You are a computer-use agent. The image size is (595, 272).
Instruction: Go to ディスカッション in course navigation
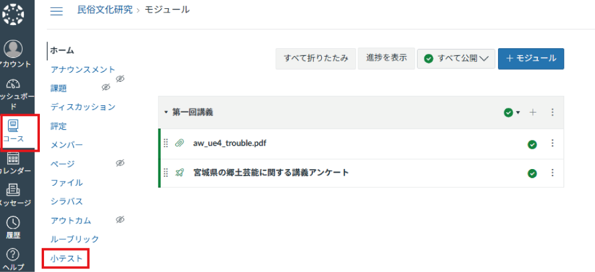83,107
